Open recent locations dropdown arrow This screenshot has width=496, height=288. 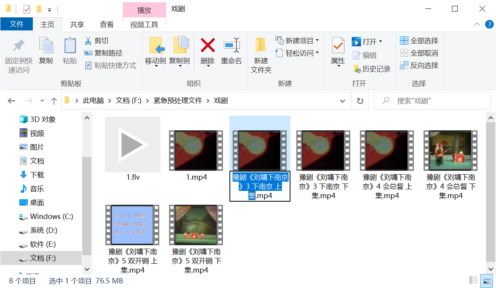tap(42, 101)
